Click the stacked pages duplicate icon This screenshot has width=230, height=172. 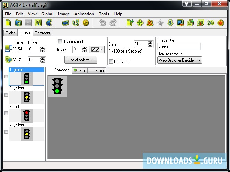(x=191, y=23)
